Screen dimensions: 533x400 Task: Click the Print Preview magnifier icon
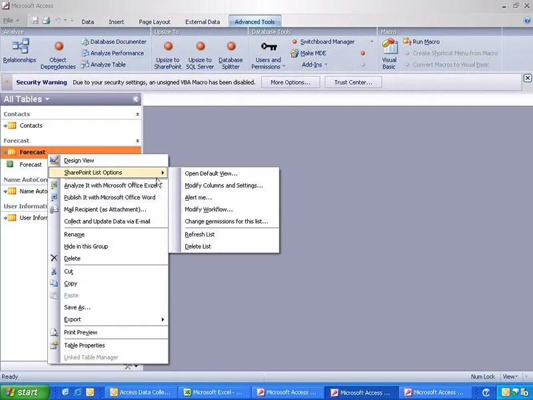point(54,332)
